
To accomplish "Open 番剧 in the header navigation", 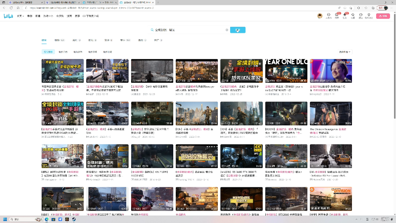I will click(x=30, y=16).
